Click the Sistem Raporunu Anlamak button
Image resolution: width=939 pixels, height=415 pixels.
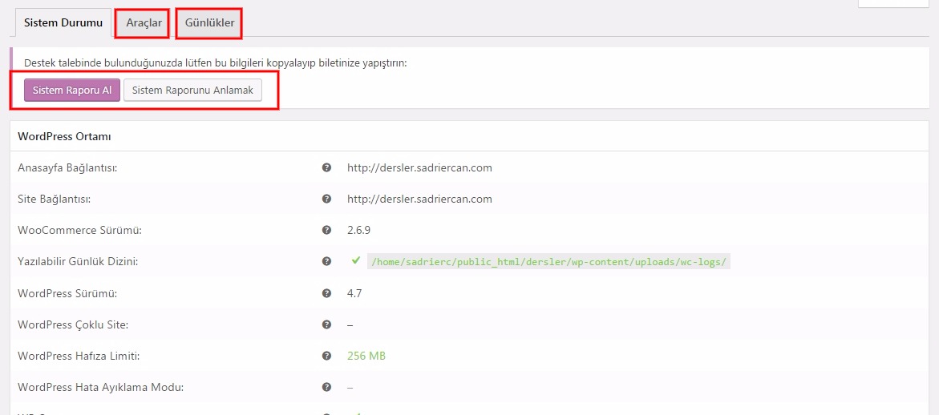(x=192, y=91)
